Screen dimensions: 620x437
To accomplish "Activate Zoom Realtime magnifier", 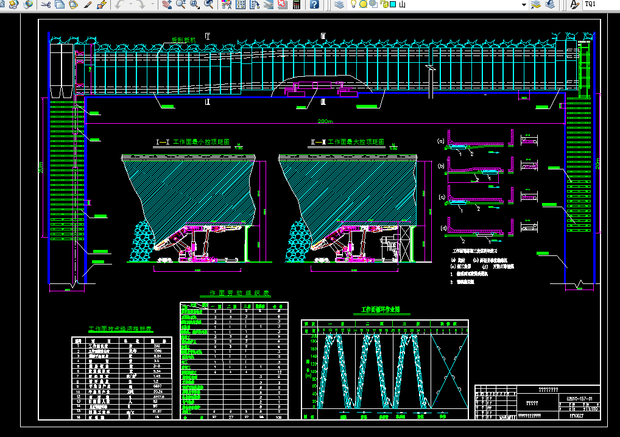I will tap(181, 5).
